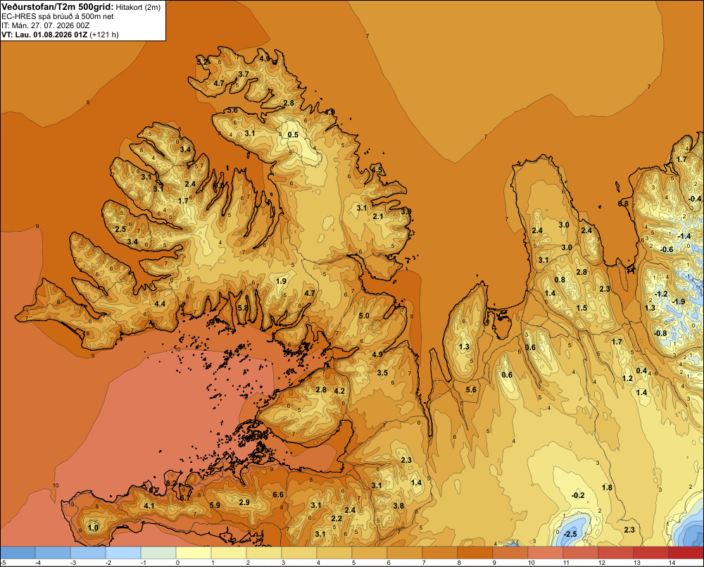Select the light yellow legend swatch between 0 and 1
Image resolution: width=704 pixels, height=567 pixels.
(x=194, y=553)
